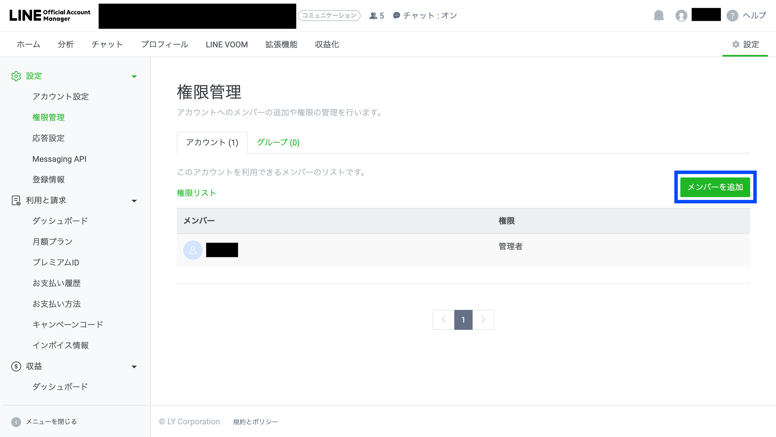This screenshot has height=437, width=776.
Task: Click the 収益 dollar coin icon
Action: pos(16,366)
